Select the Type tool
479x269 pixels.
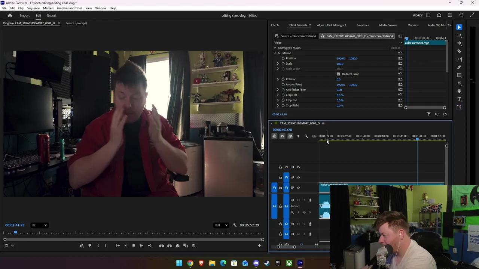(459, 99)
